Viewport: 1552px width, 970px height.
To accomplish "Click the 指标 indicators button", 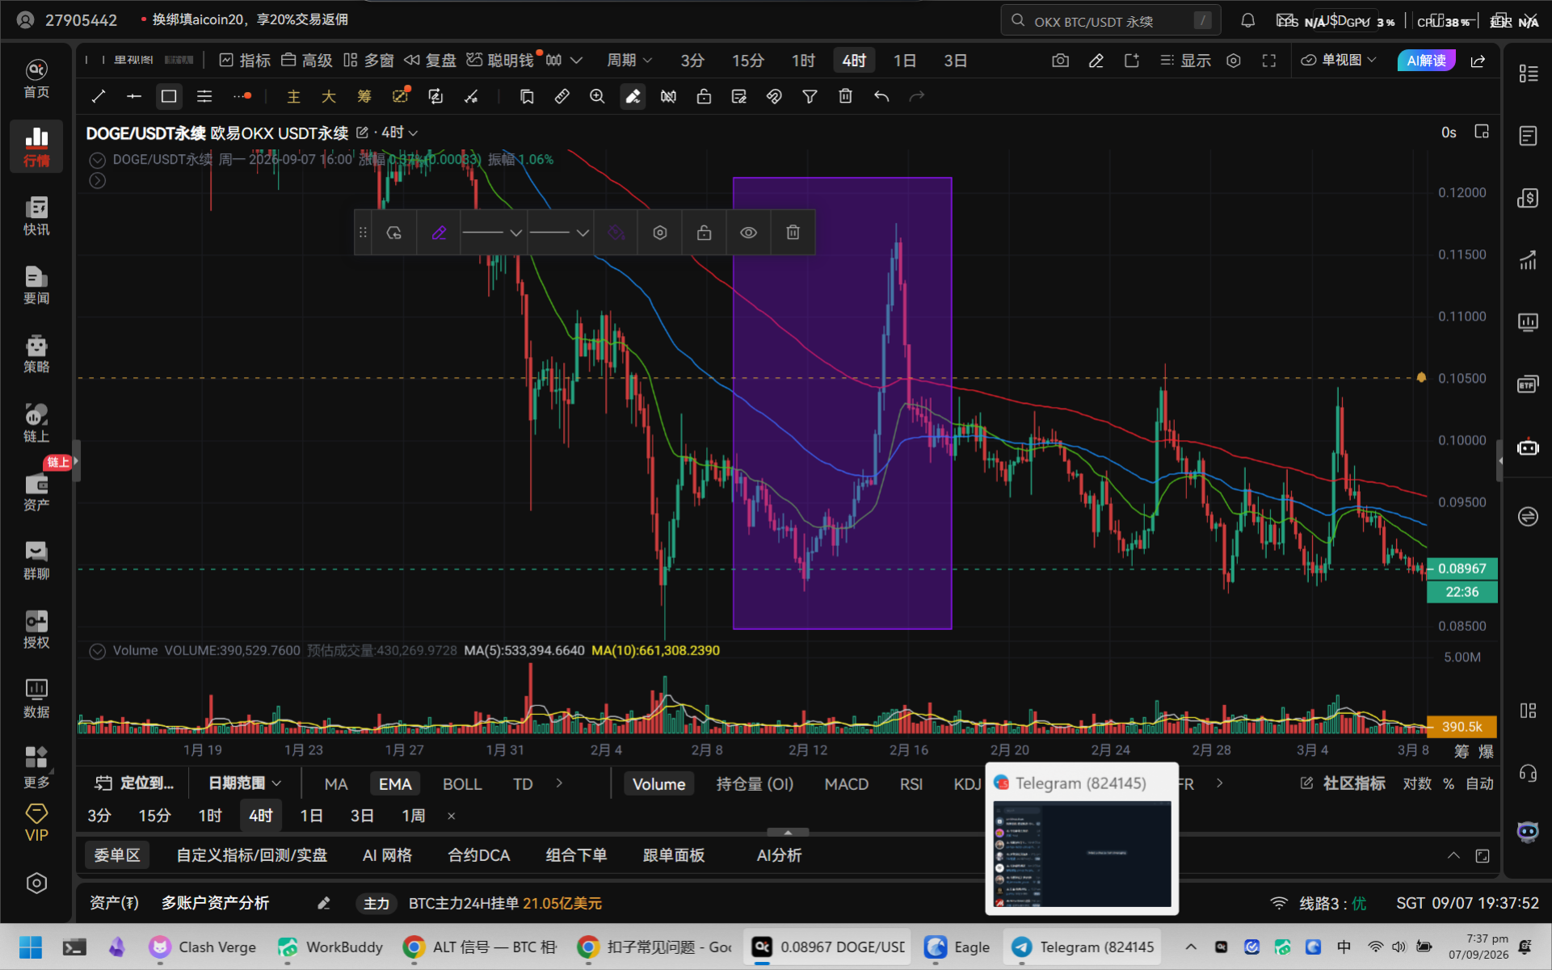I will (x=245, y=61).
